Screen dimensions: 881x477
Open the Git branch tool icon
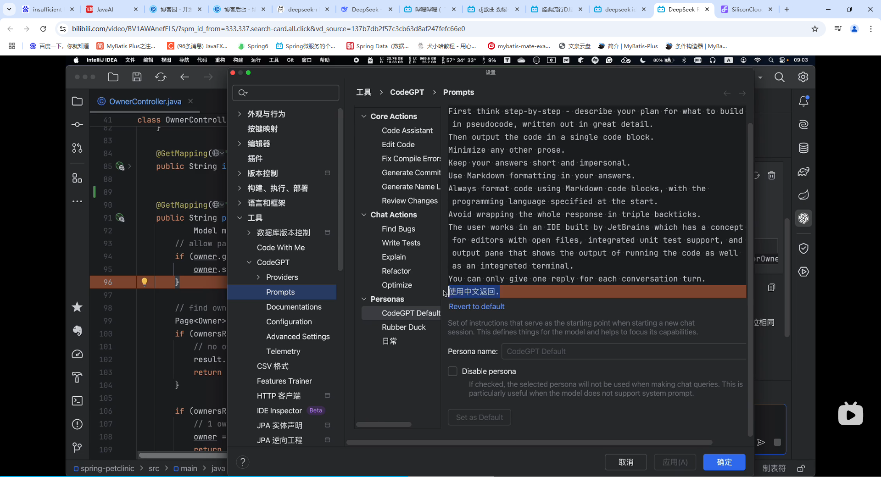click(x=77, y=447)
